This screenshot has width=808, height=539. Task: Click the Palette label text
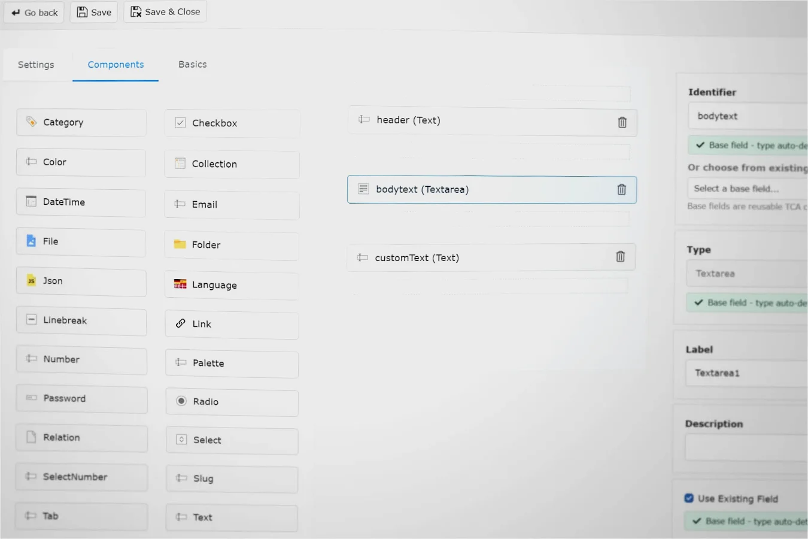[x=208, y=363]
